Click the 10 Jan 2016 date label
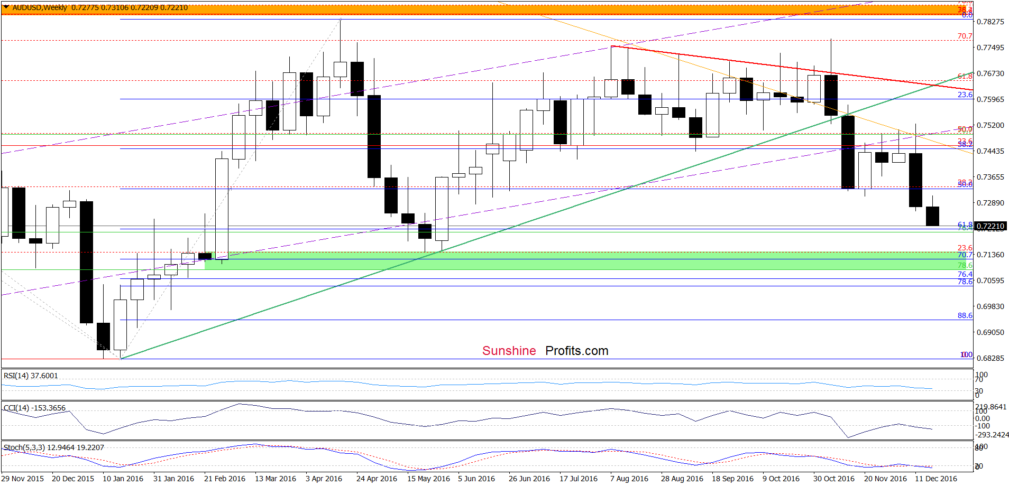This screenshot has height=486, width=1009. pyautogui.click(x=123, y=479)
